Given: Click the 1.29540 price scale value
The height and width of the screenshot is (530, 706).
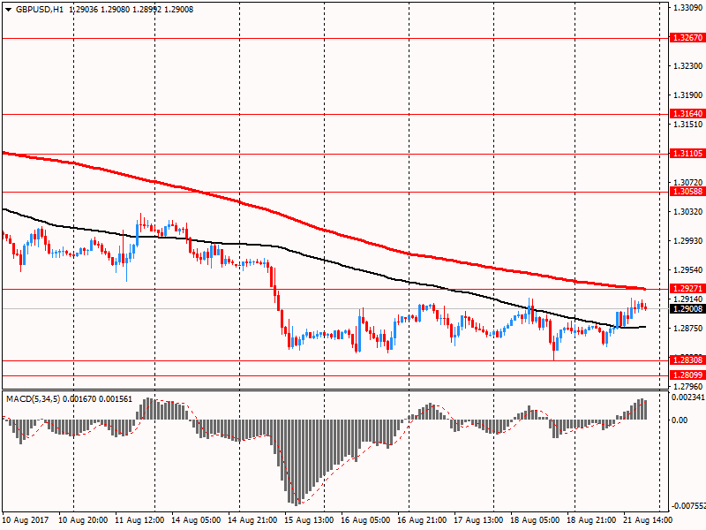Looking at the screenshot, I should pos(688,270).
